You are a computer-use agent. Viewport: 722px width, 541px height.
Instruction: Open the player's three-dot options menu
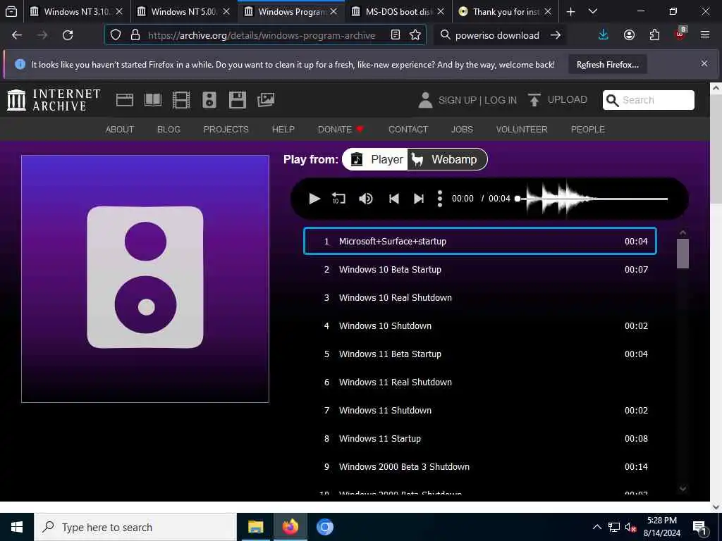440,199
